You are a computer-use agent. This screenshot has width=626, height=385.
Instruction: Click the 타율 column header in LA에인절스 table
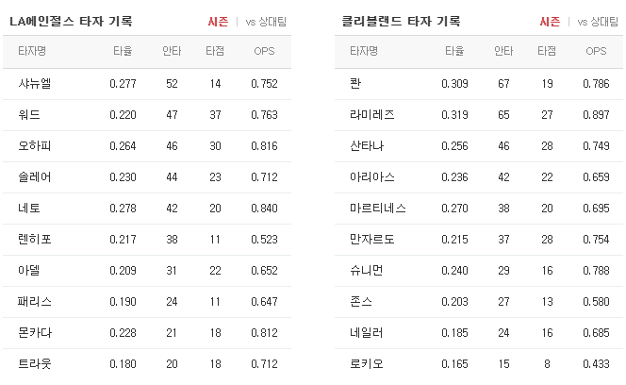123,51
